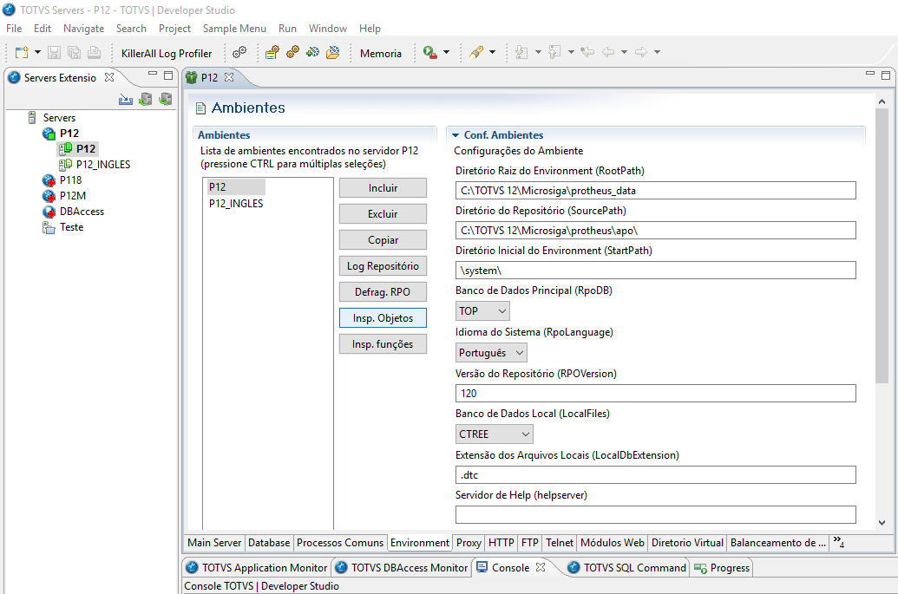
Task: Open the Forward history dropdown arrow
Action: pyautogui.click(x=658, y=53)
